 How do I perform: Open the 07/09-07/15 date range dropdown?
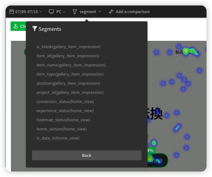click(x=26, y=12)
